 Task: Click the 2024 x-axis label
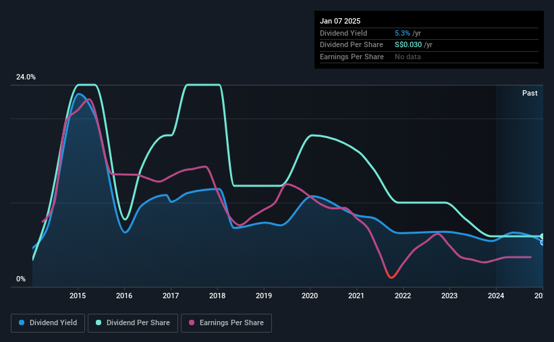[496, 296]
